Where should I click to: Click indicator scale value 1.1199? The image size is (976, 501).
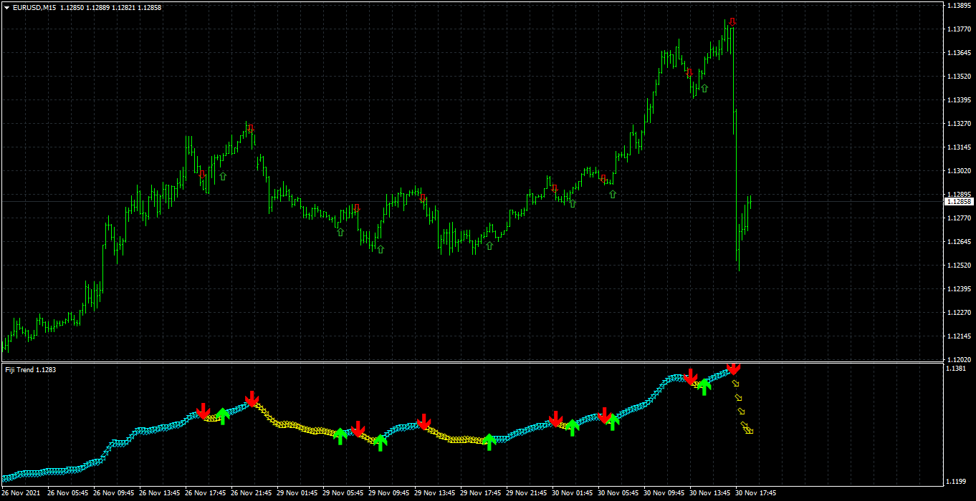tap(957, 481)
